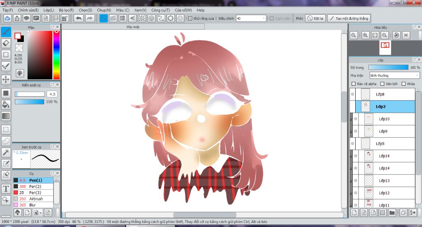
Task: Enable the radial snap guide
Action: pyautogui.click(x=142, y=18)
